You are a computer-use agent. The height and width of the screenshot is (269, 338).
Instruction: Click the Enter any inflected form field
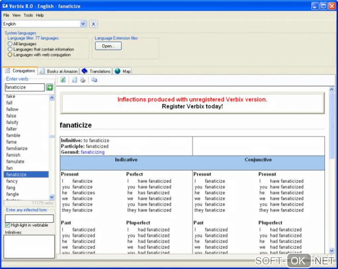(29, 218)
